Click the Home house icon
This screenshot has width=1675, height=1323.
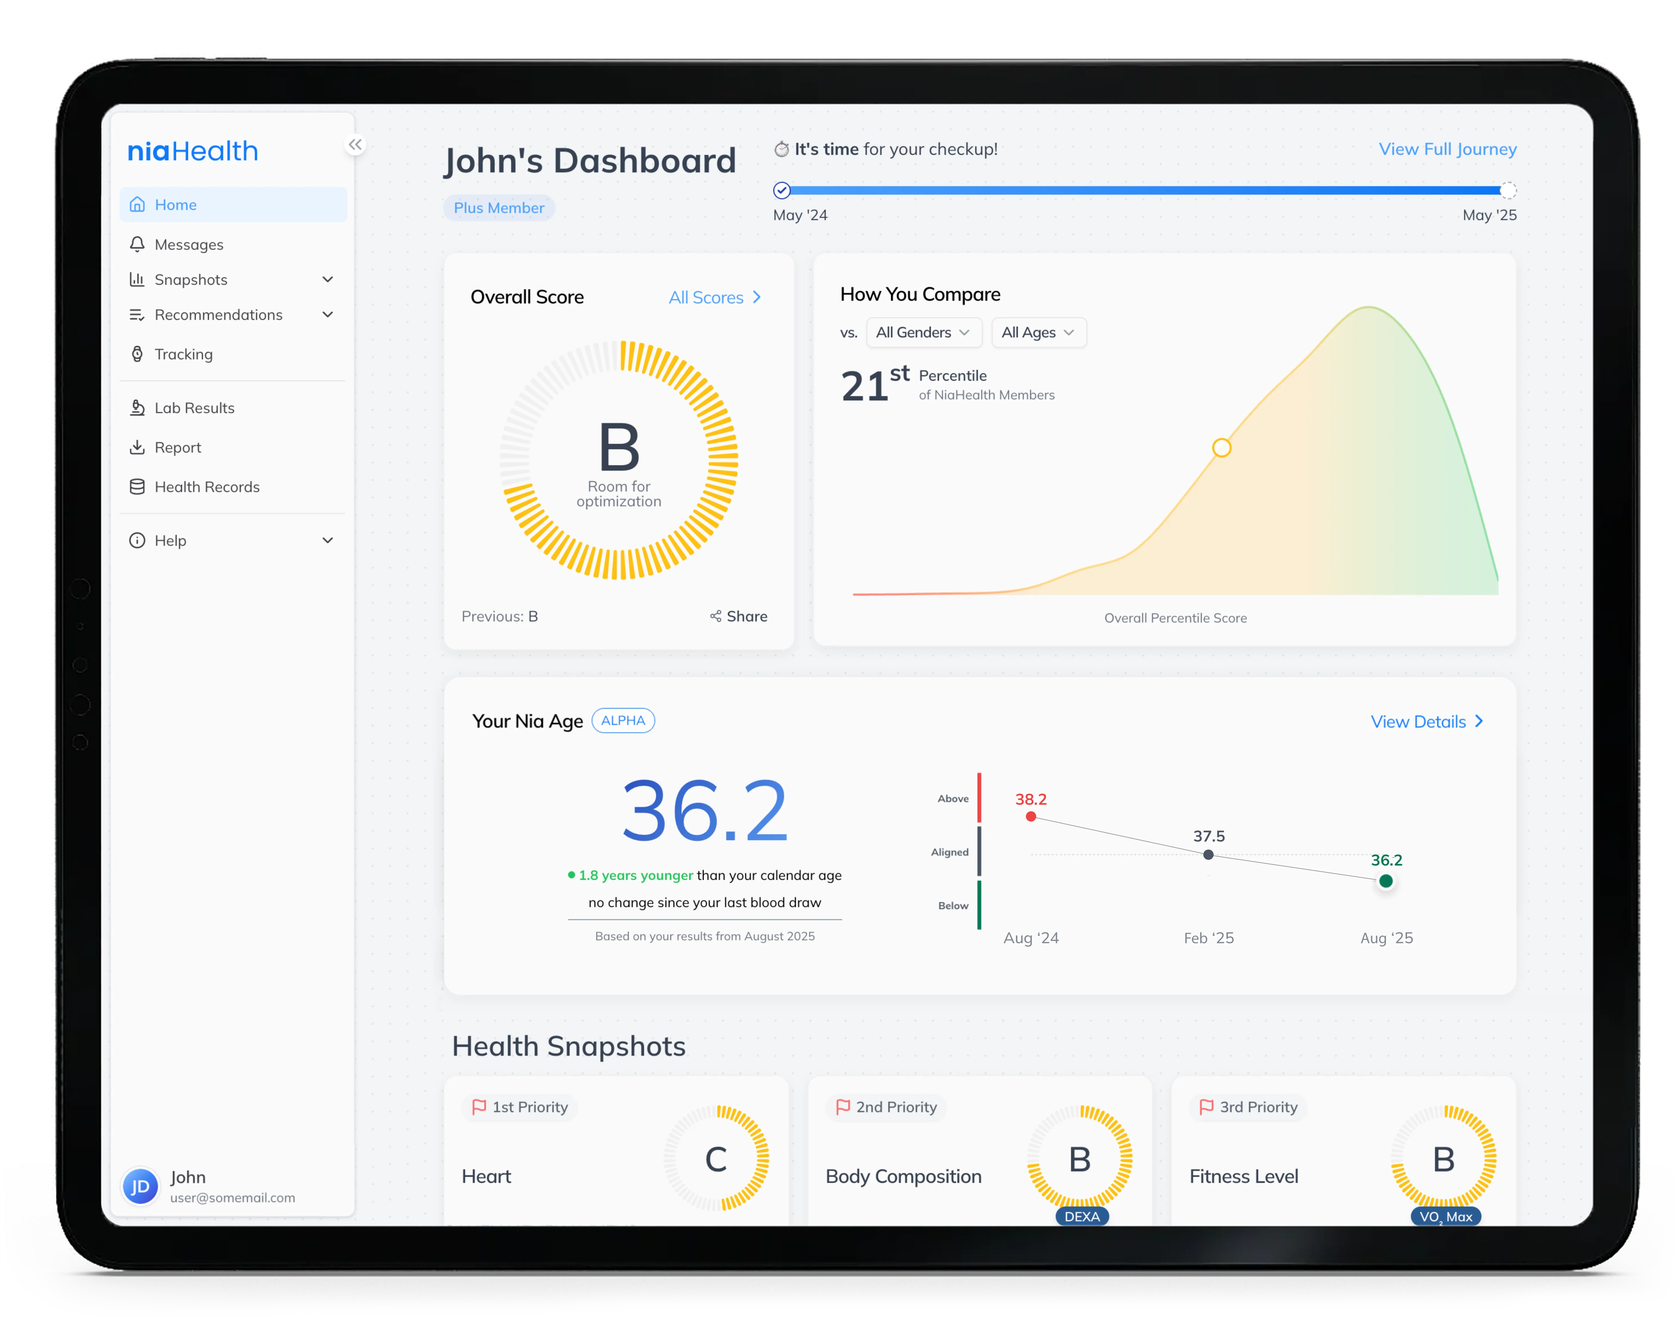(x=137, y=204)
